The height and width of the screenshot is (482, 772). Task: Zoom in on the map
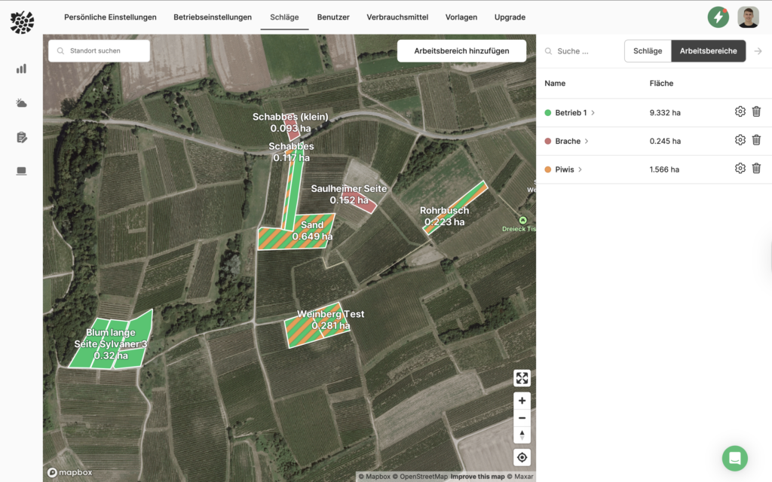tap(522, 401)
